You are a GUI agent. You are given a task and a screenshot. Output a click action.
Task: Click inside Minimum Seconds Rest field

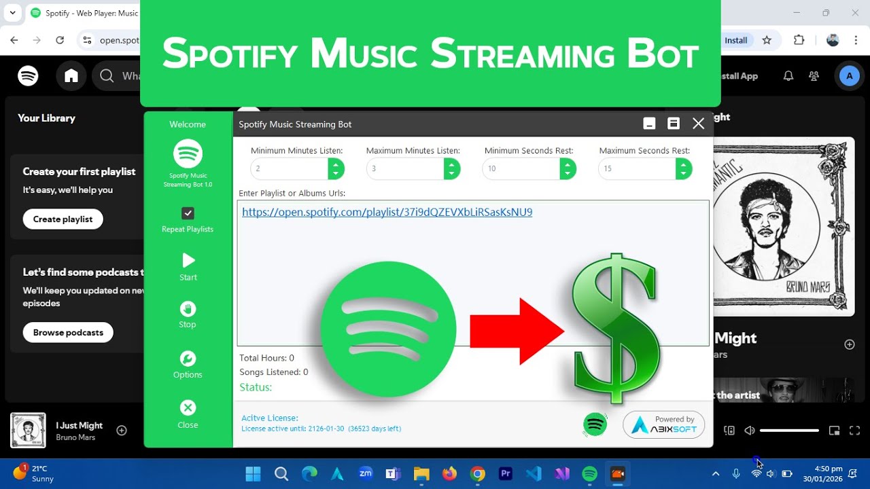(521, 168)
